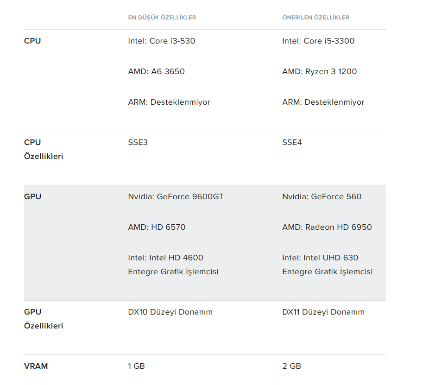Click the "DX11 Düzeyi Donanım" cell
Viewport: 429px width, 385px height.
point(323,312)
